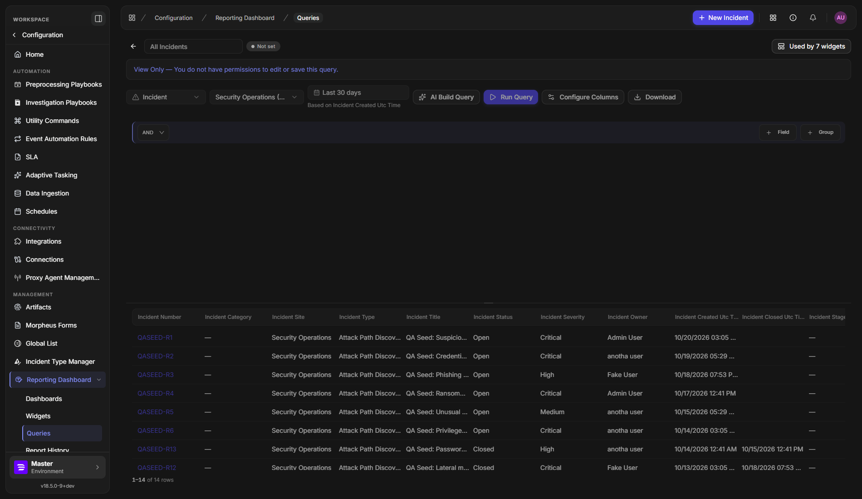
Task: Open incident QASEED-R6 link
Action: [156, 431]
